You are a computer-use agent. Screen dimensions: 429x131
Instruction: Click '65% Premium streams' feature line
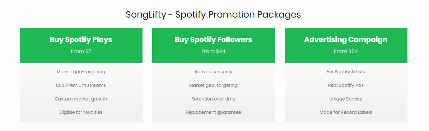coord(81,85)
